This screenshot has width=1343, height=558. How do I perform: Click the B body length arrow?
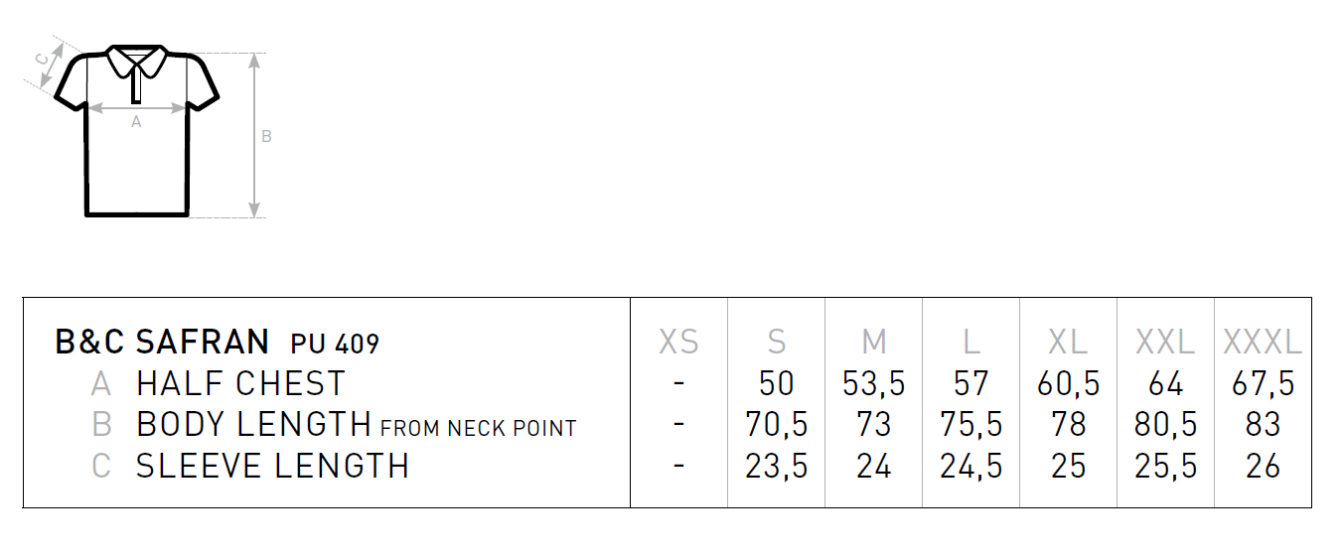click(255, 135)
